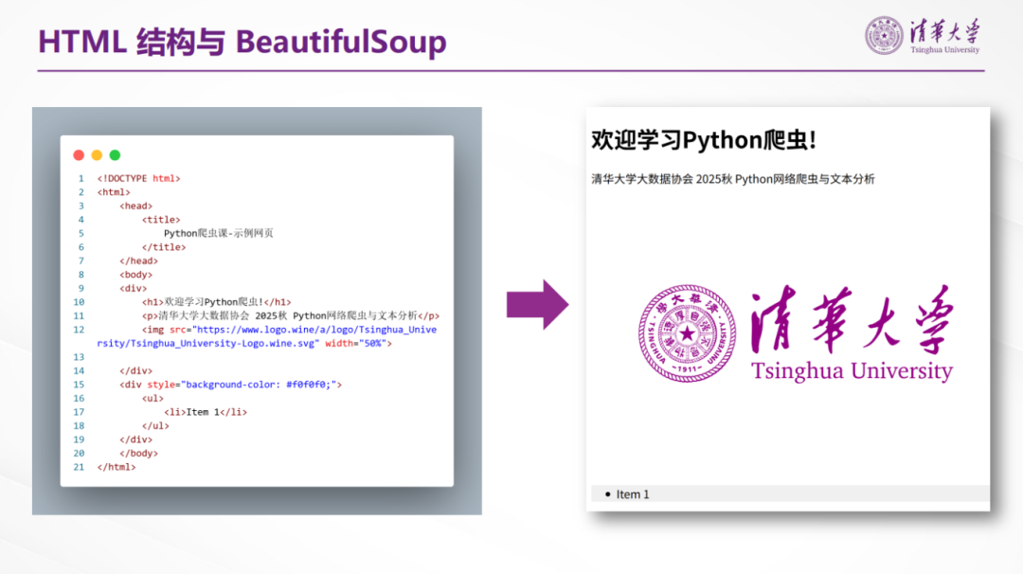Click the large Tsinghua University logo in rendered page

(x=796, y=332)
